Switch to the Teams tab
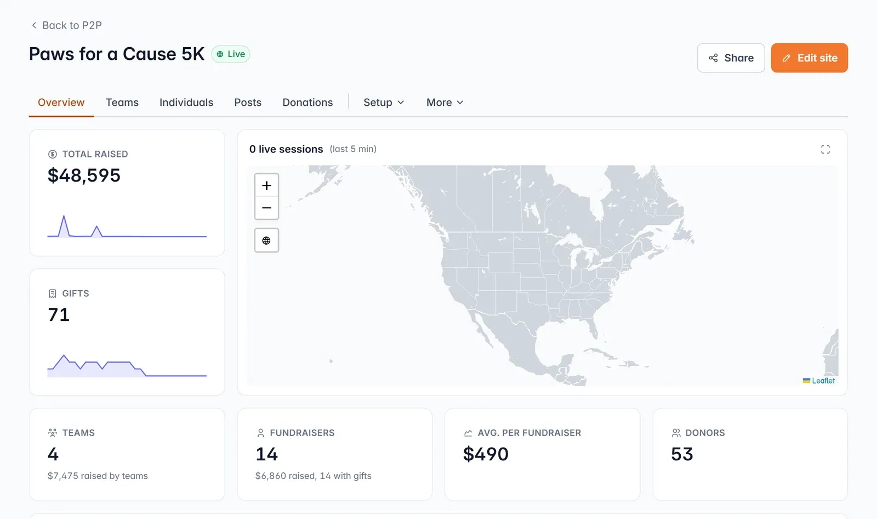 (x=122, y=103)
